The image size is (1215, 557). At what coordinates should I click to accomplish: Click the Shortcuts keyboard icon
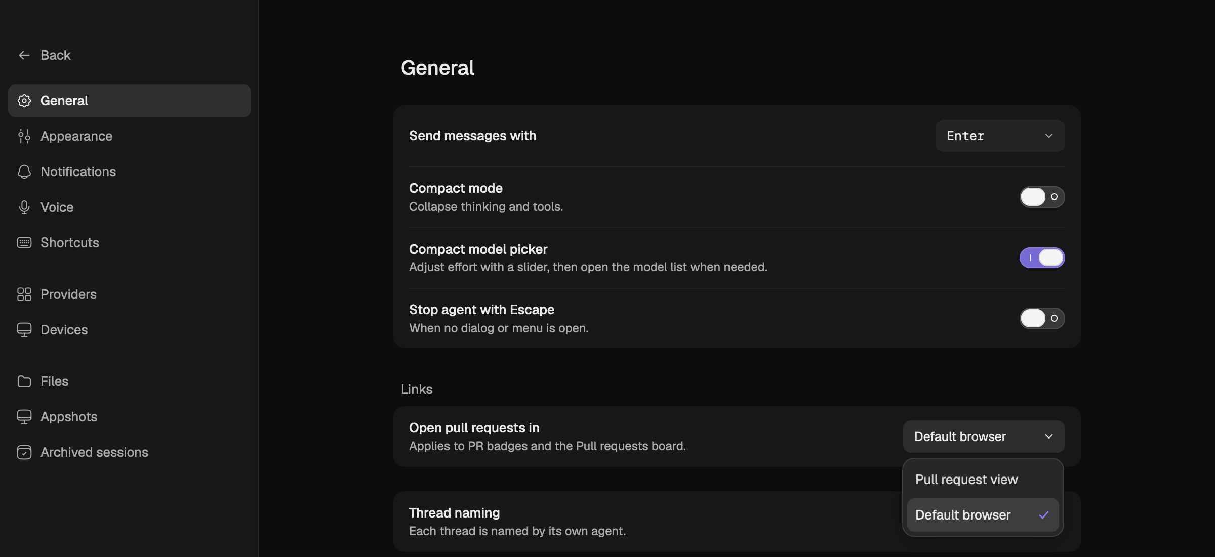point(24,243)
